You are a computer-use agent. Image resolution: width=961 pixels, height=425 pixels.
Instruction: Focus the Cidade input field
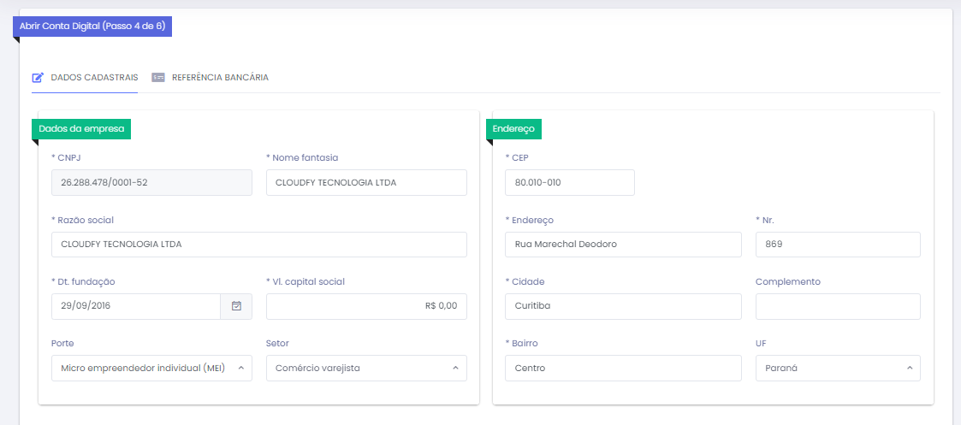[623, 306]
